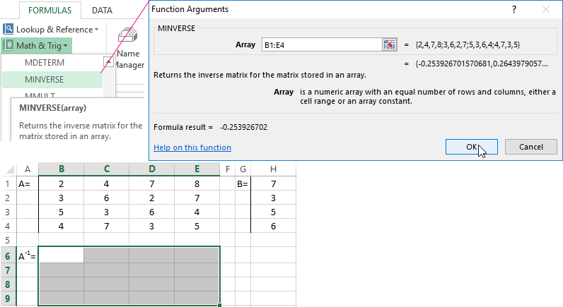This screenshot has width=563, height=307.
Task: Select MINVERSE in the function list
Action: tap(44, 79)
